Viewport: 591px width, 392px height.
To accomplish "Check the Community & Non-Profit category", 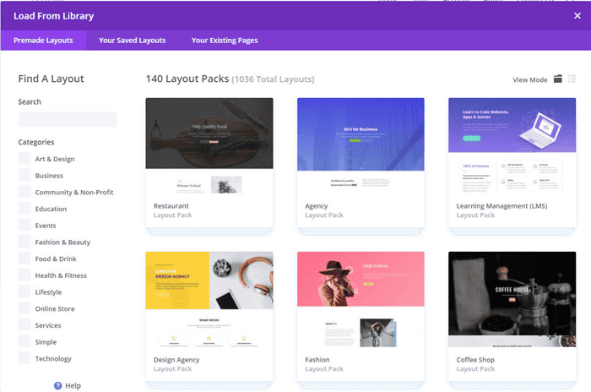I will point(24,192).
